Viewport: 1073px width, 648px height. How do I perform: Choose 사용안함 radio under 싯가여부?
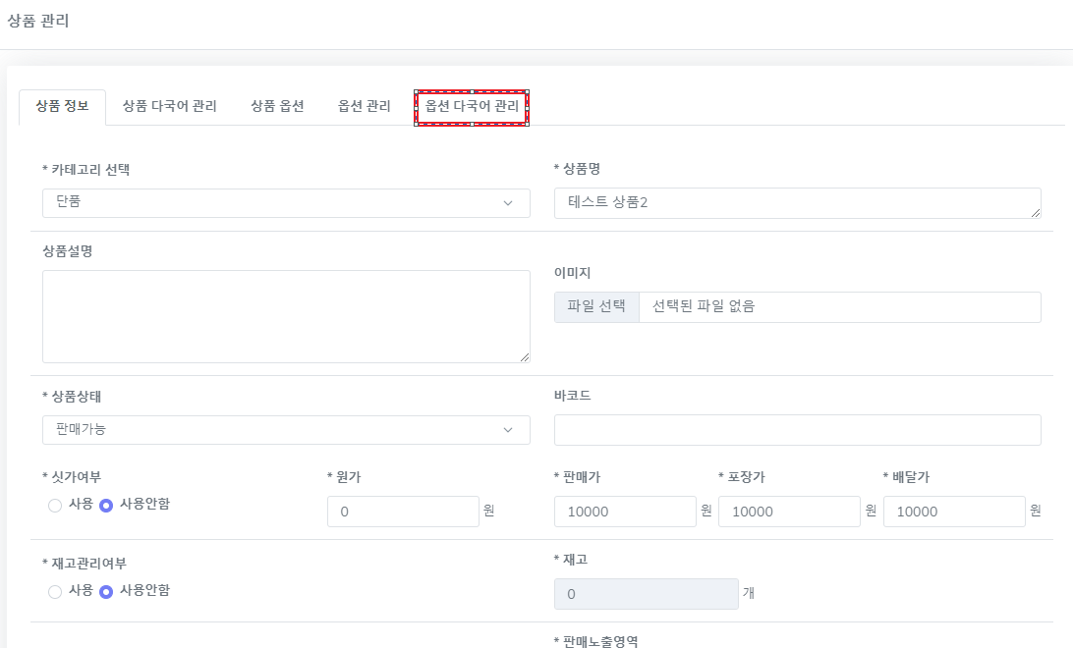click(x=106, y=506)
